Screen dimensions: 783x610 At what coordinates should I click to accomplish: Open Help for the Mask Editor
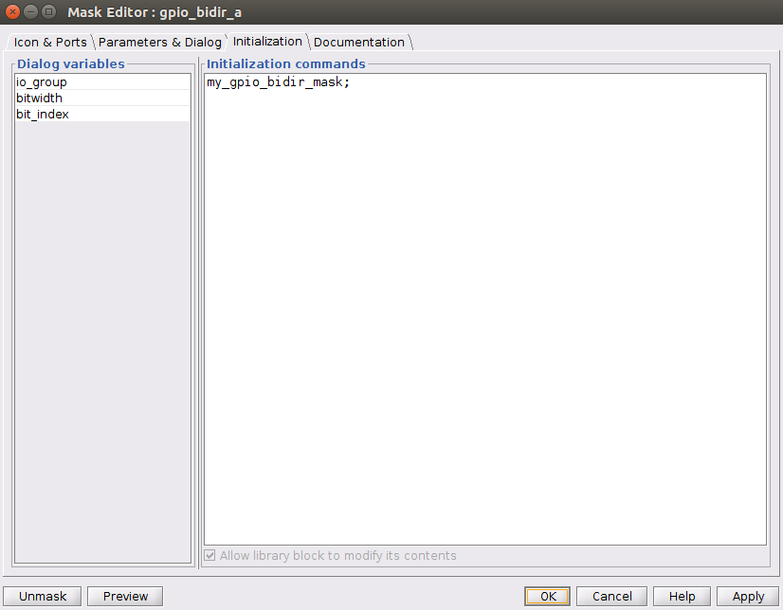[682, 596]
